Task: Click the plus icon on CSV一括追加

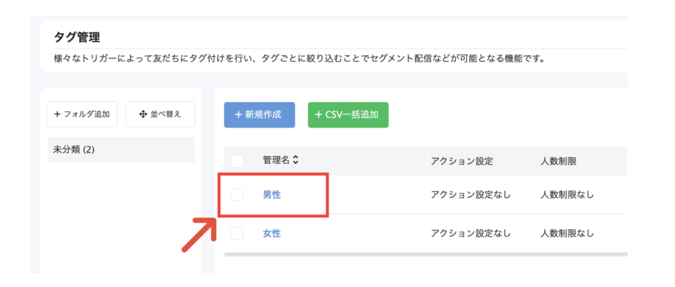Action: pyautogui.click(x=318, y=115)
